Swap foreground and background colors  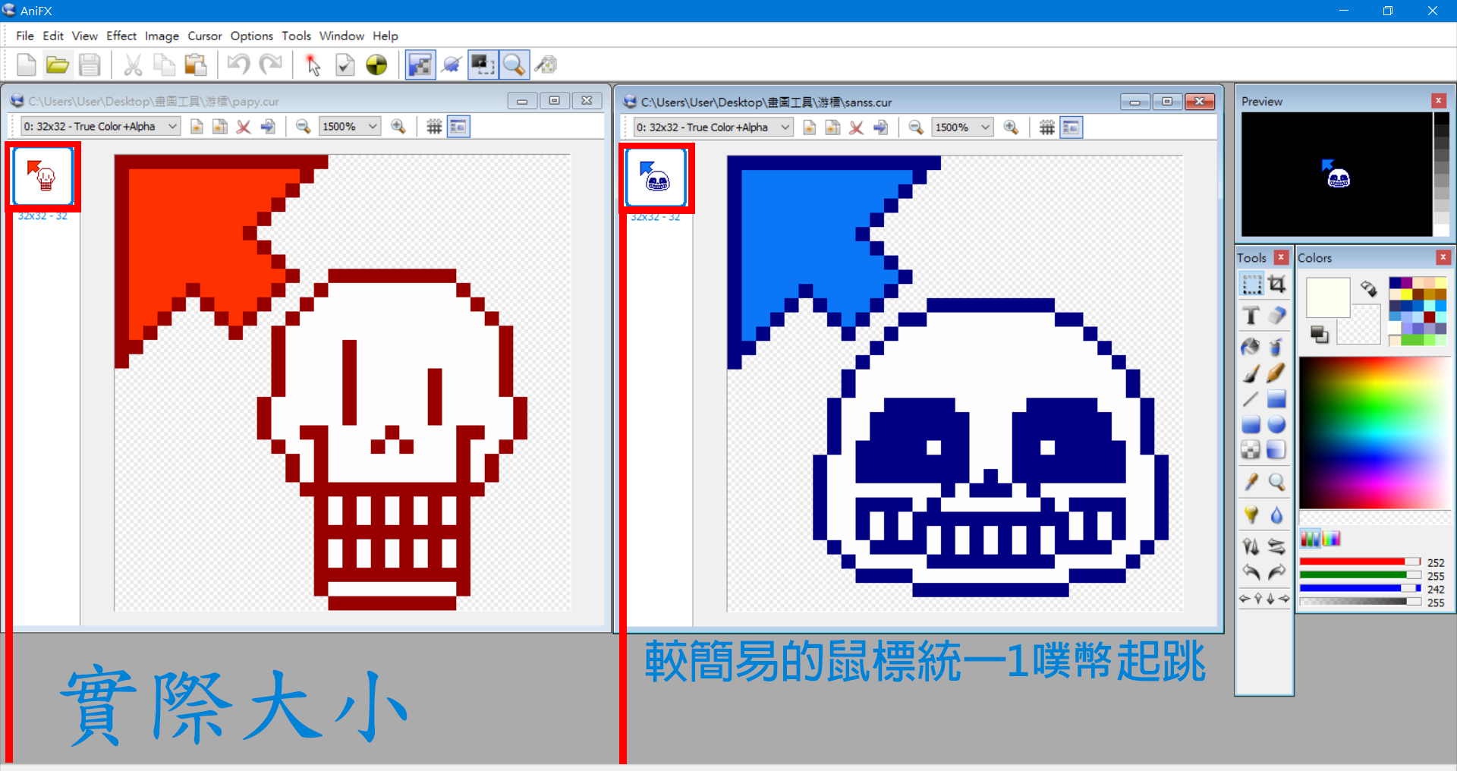tap(1368, 288)
